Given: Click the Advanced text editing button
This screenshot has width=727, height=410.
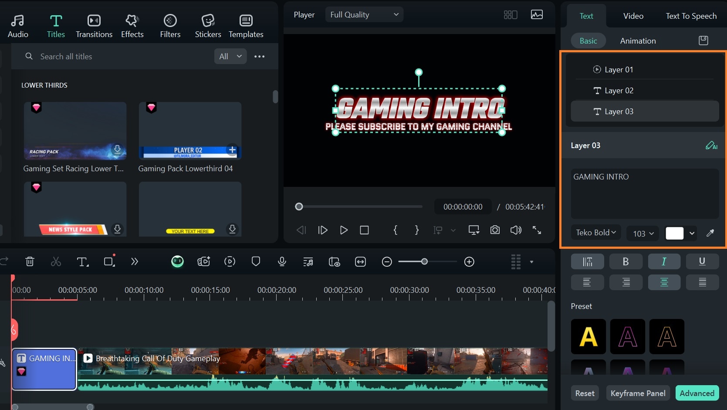Looking at the screenshot, I should pos(697,393).
